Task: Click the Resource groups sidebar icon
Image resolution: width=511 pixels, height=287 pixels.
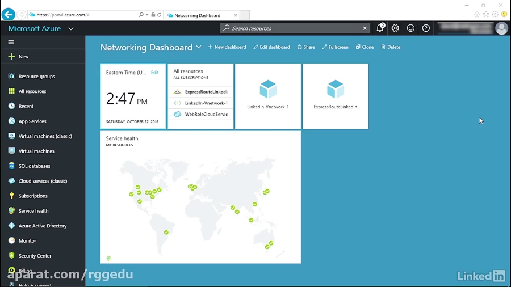Action: pos(11,76)
